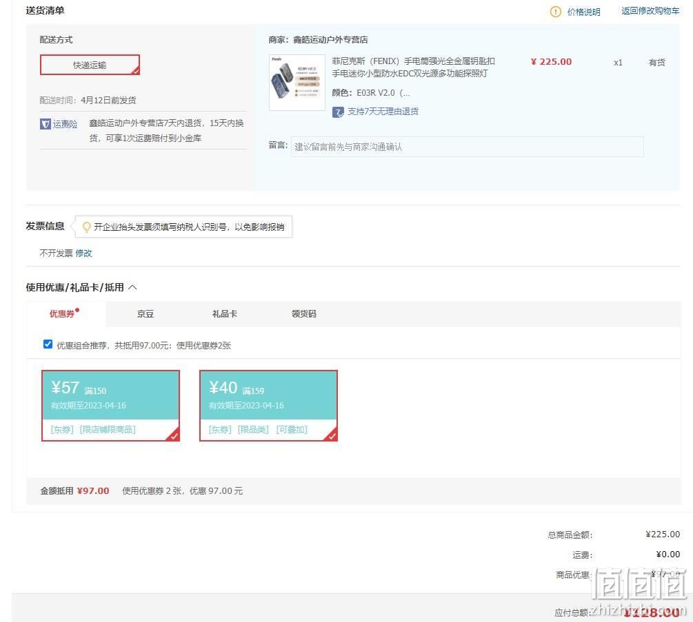Click the 7-day return badge icon
Viewport: 693px width, 622px height.
(338, 112)
